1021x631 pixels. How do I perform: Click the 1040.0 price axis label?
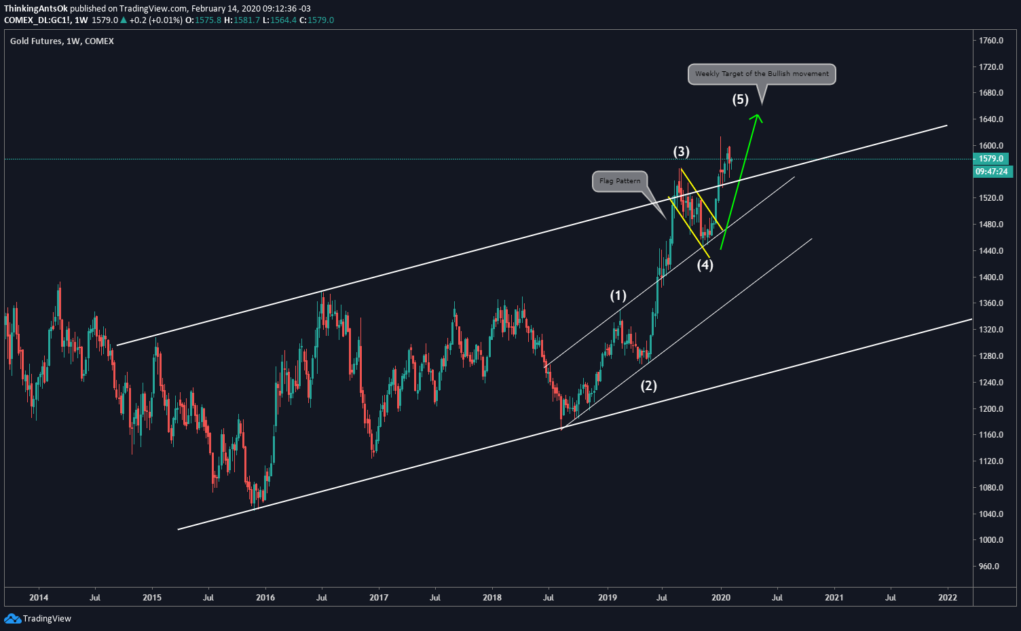(x=991, y=514)
